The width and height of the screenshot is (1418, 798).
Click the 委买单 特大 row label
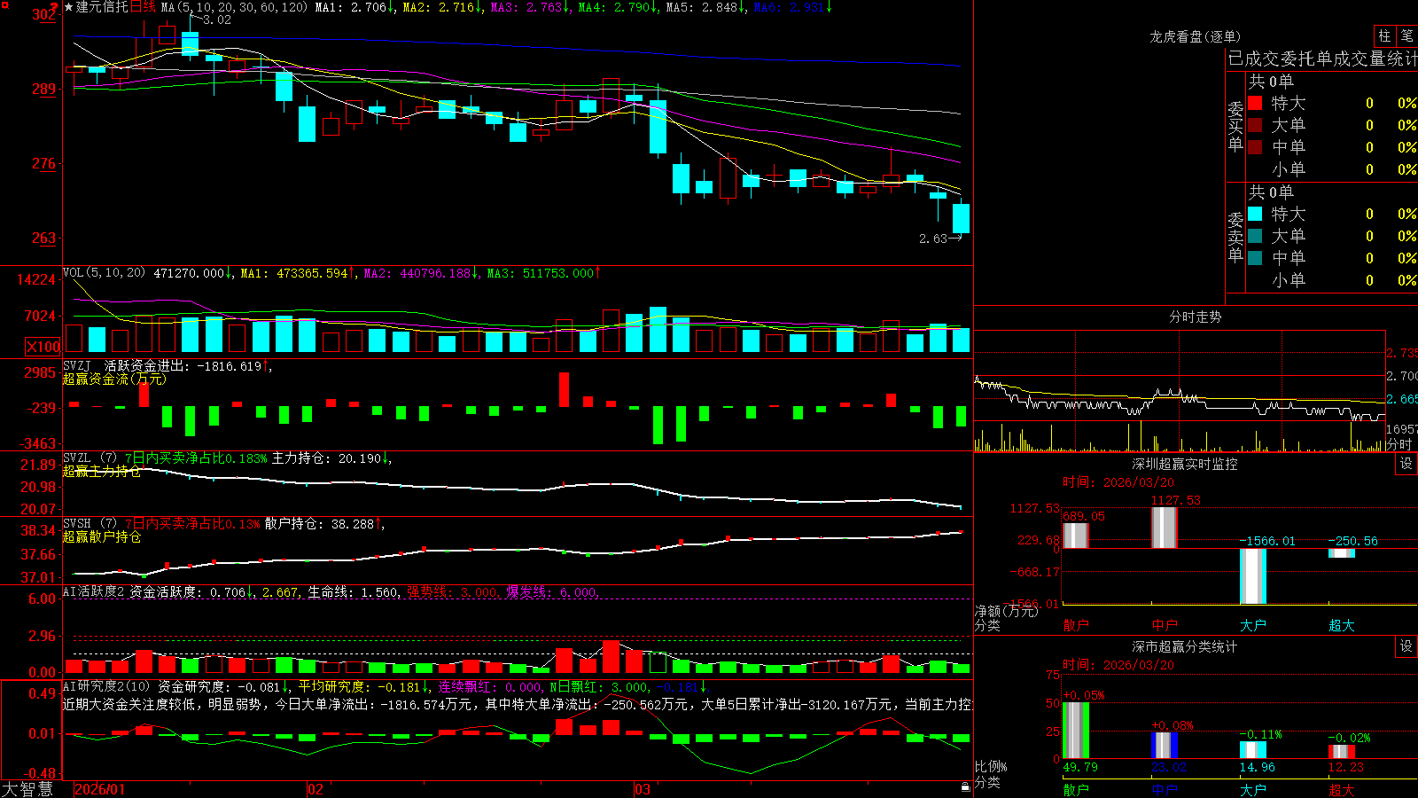pos(1288,103)
